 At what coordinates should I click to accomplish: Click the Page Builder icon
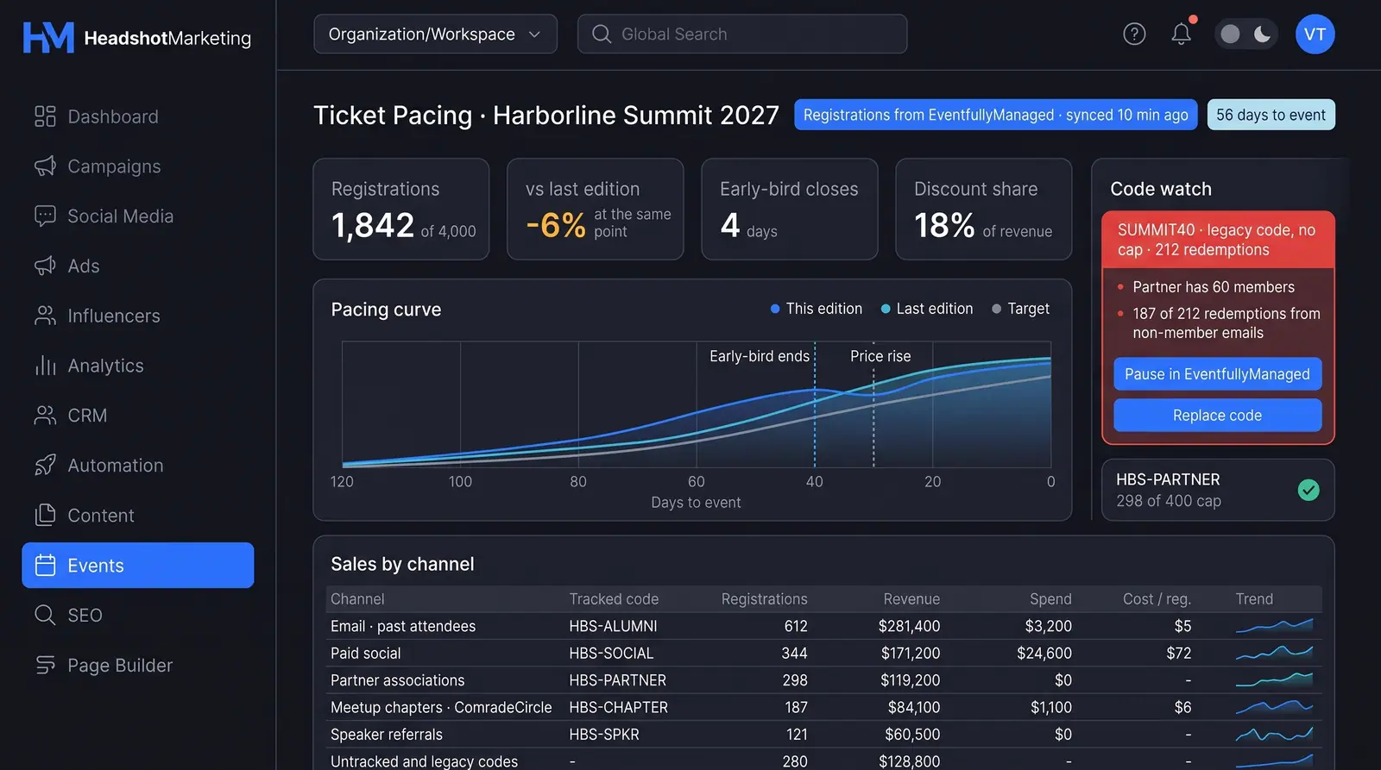pyautogui.click(x=45, y=665)
